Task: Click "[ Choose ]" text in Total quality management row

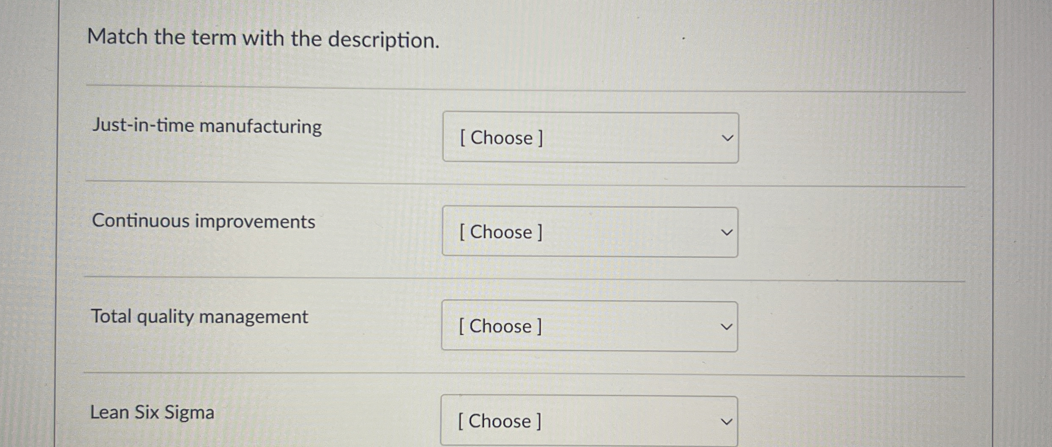Action: click(500, 327)
